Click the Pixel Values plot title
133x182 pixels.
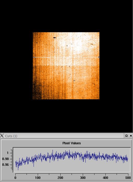point(72,143)
